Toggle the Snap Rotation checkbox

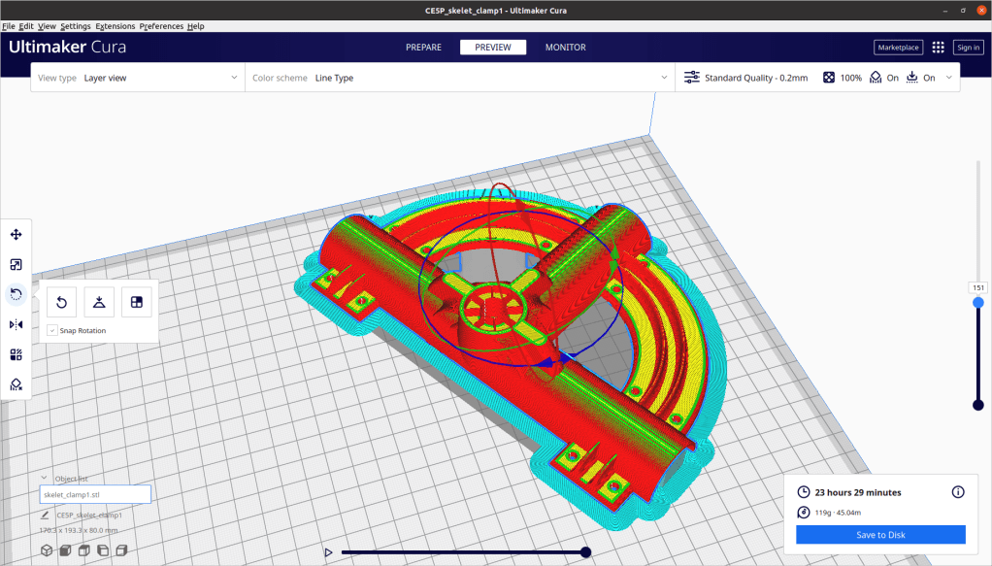click(52, 331)
